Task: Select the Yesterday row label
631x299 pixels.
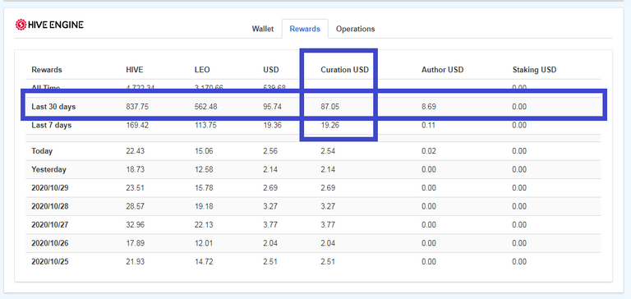Action: click(x=48, y=169)
